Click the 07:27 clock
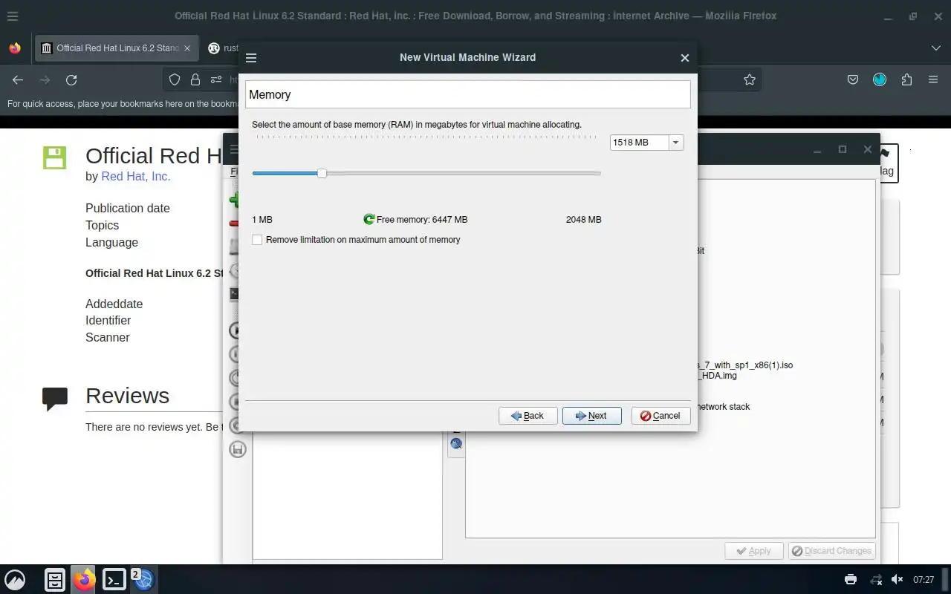 click(924, 580)
